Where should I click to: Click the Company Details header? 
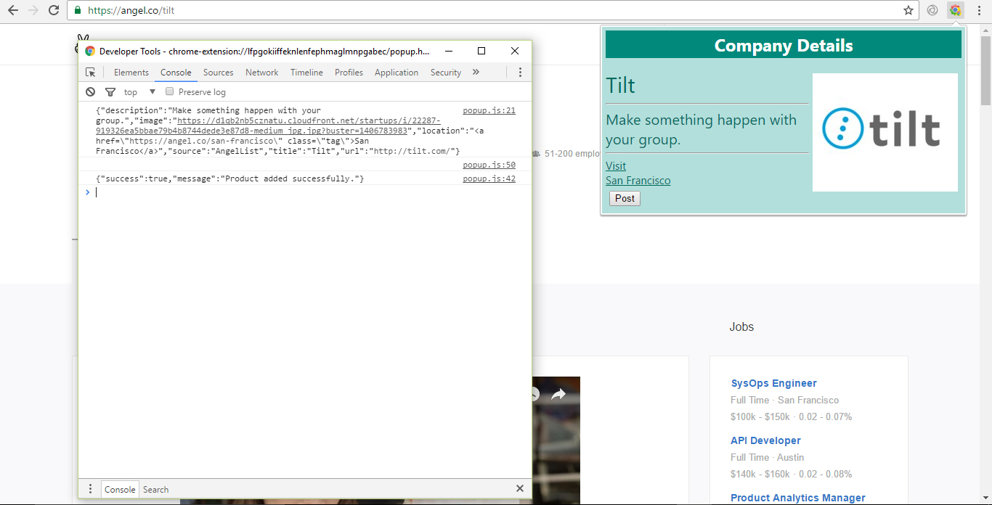point(784,45)
